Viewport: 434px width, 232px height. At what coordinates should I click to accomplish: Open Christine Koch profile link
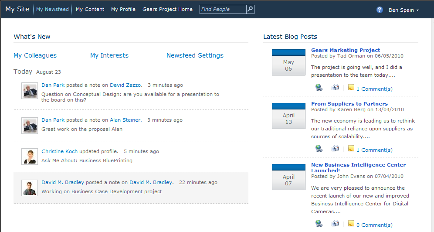60,151
